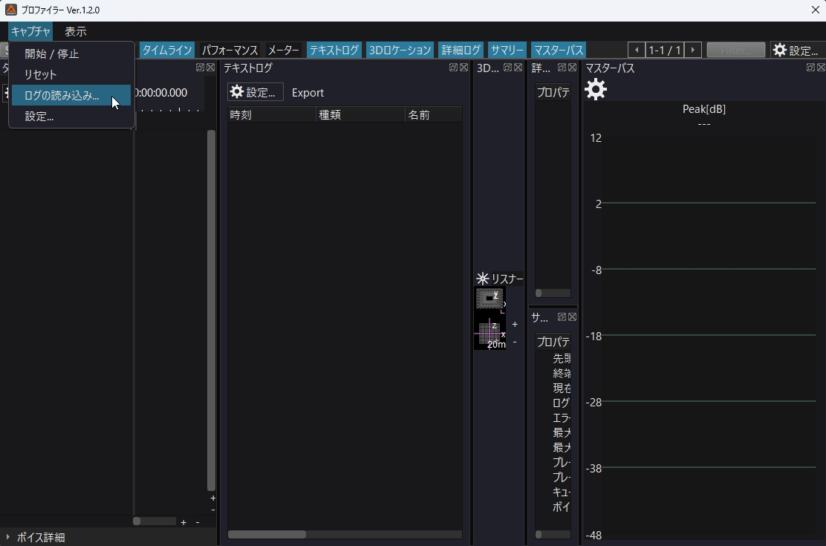Close the timeline panel
This screenshot has width=826, height=546.
pyautogui.click(x=211, y=68)
